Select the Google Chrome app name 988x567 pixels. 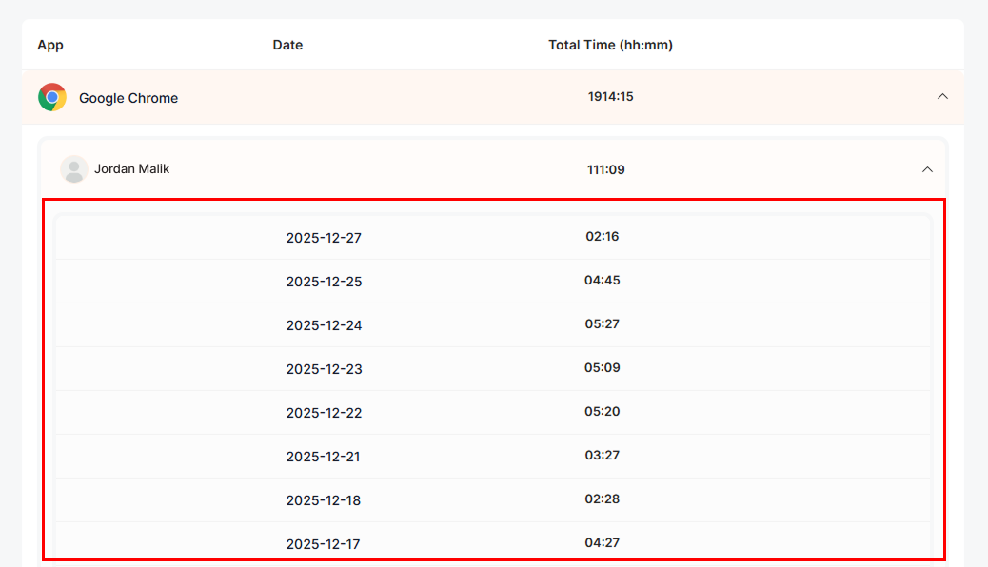128,98
